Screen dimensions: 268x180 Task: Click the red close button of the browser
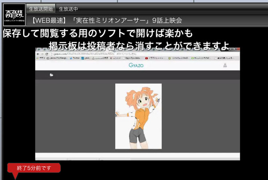tap(238, 49)
